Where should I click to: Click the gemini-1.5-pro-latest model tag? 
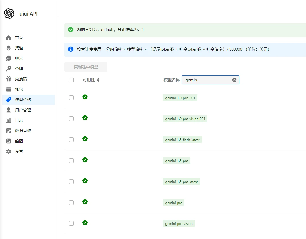182,182
